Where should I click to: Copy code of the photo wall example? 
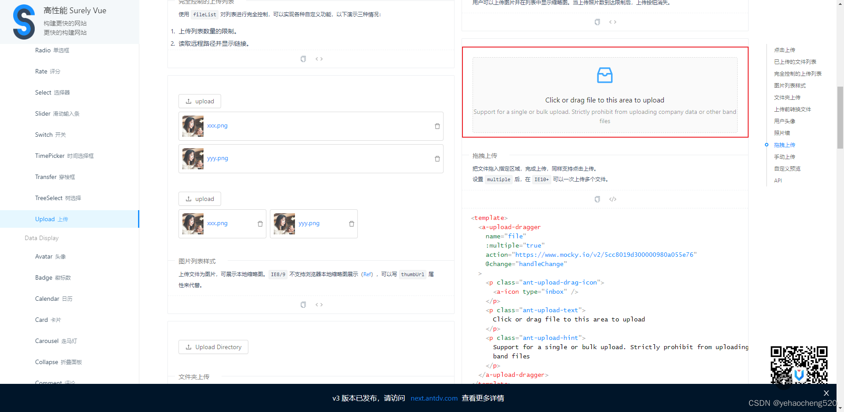597,22
